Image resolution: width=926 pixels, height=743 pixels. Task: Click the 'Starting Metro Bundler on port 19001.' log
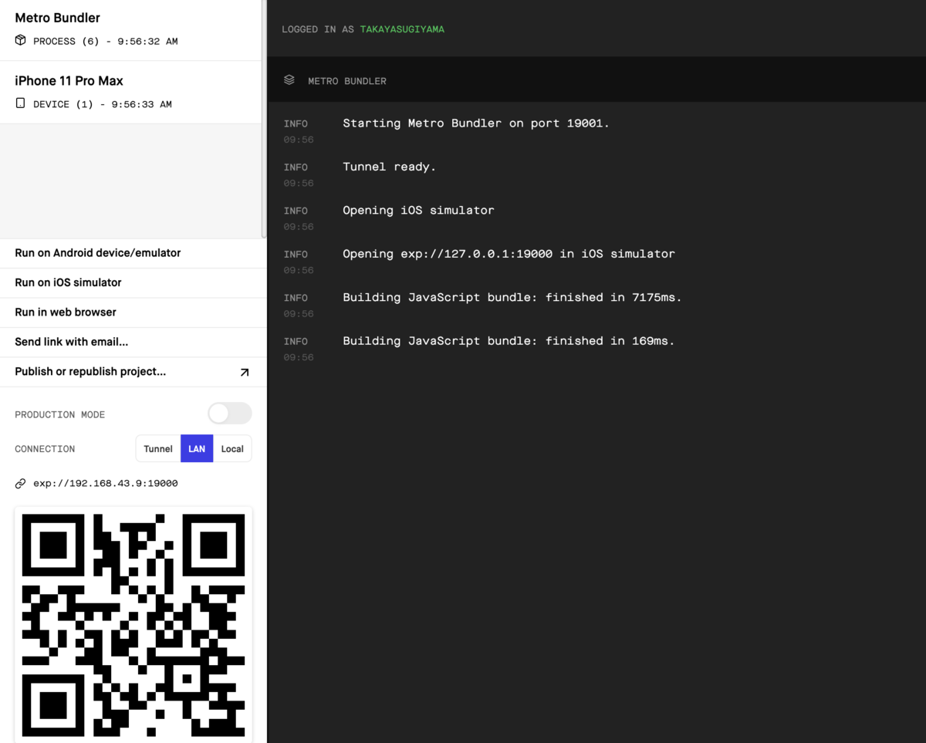coord(476,123)
